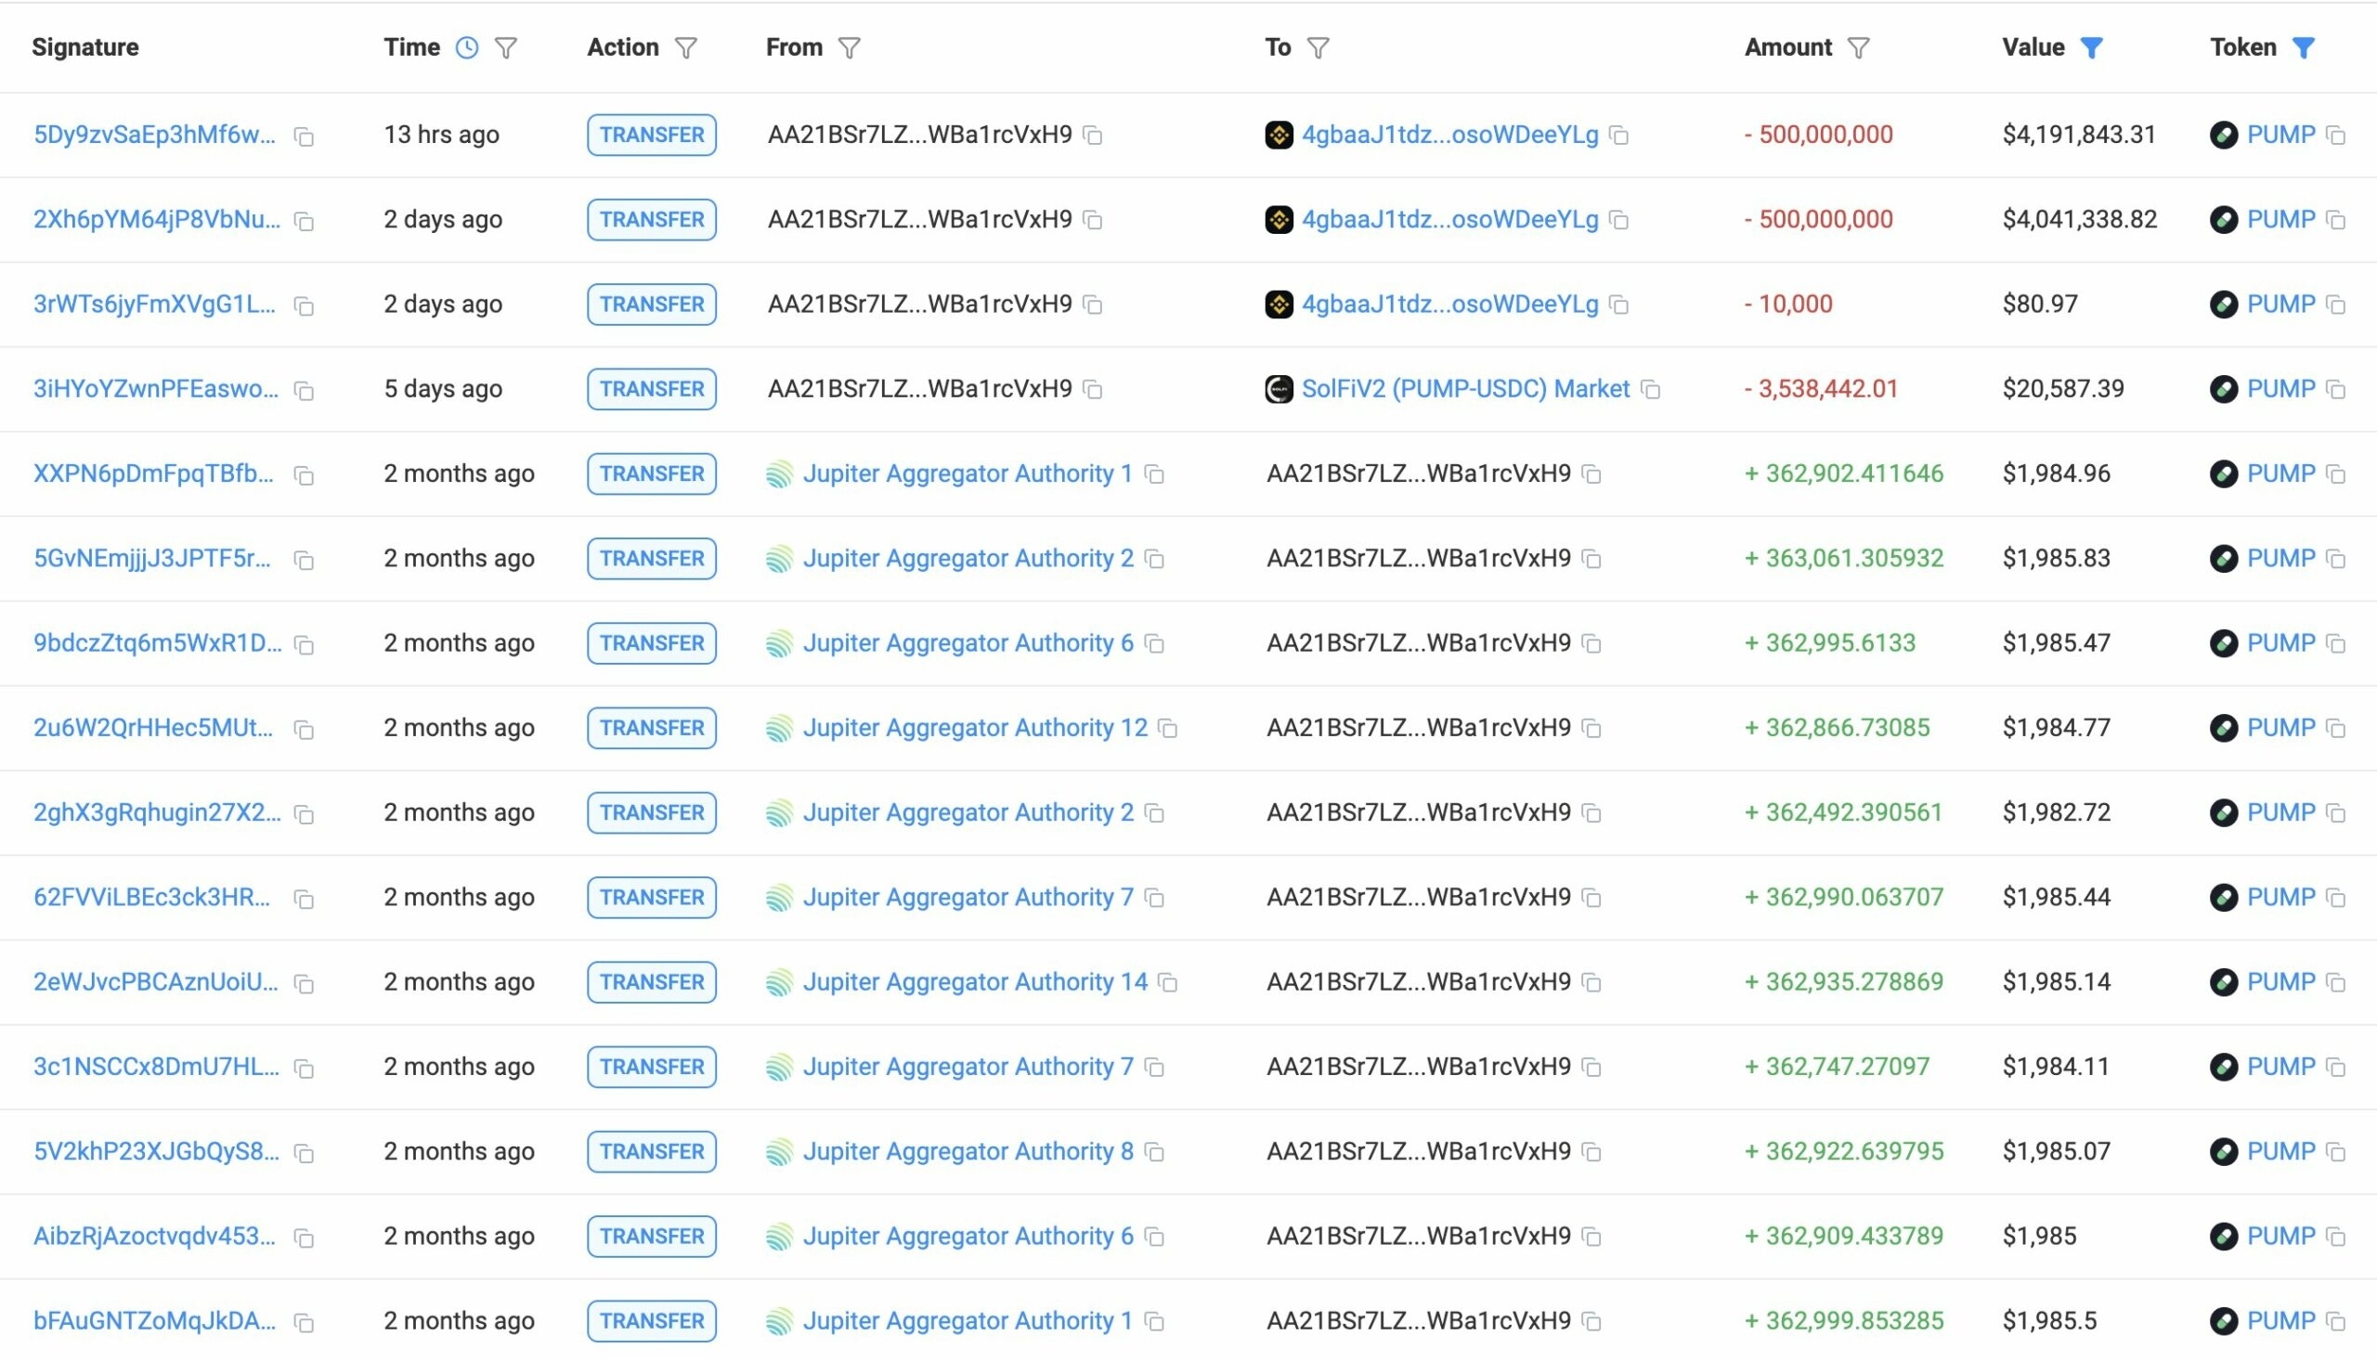Image resolution: width=2377 pixels, height=1361 pixels.
Task: Click the To column filter funnel
Action: coord(1318,47)
